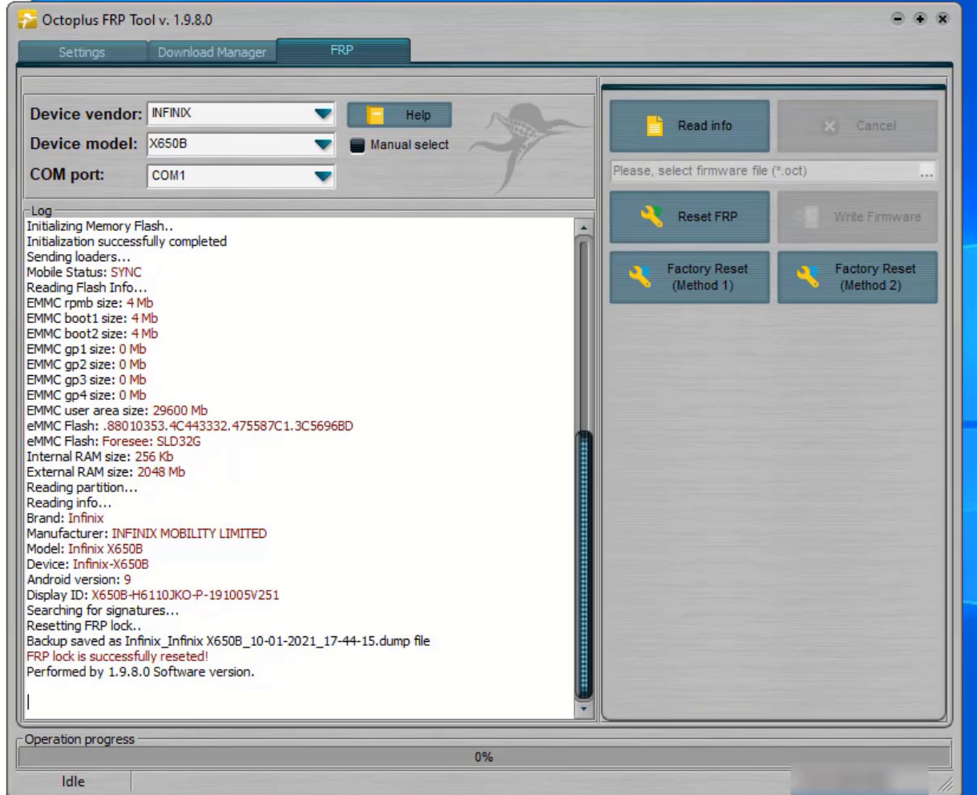The height and width of the screenshot is (795, 977).
Task: Click 'Reading Flash Info...' log line
Action: 87,287
